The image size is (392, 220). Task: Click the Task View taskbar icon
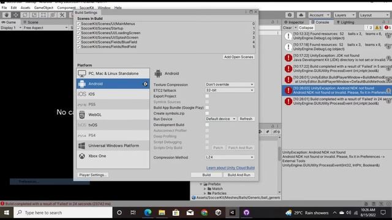tap(133, 213)
